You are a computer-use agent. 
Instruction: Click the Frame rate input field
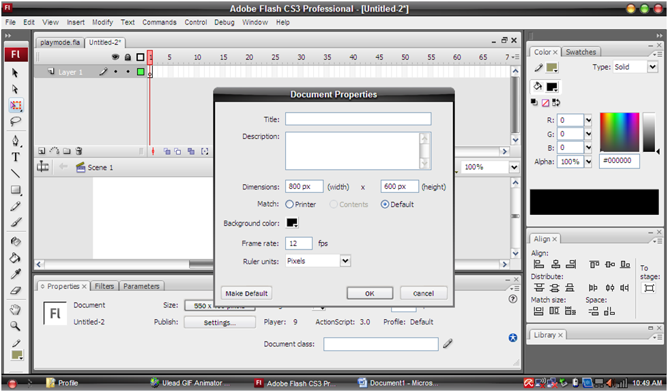[x=299, y=243]
